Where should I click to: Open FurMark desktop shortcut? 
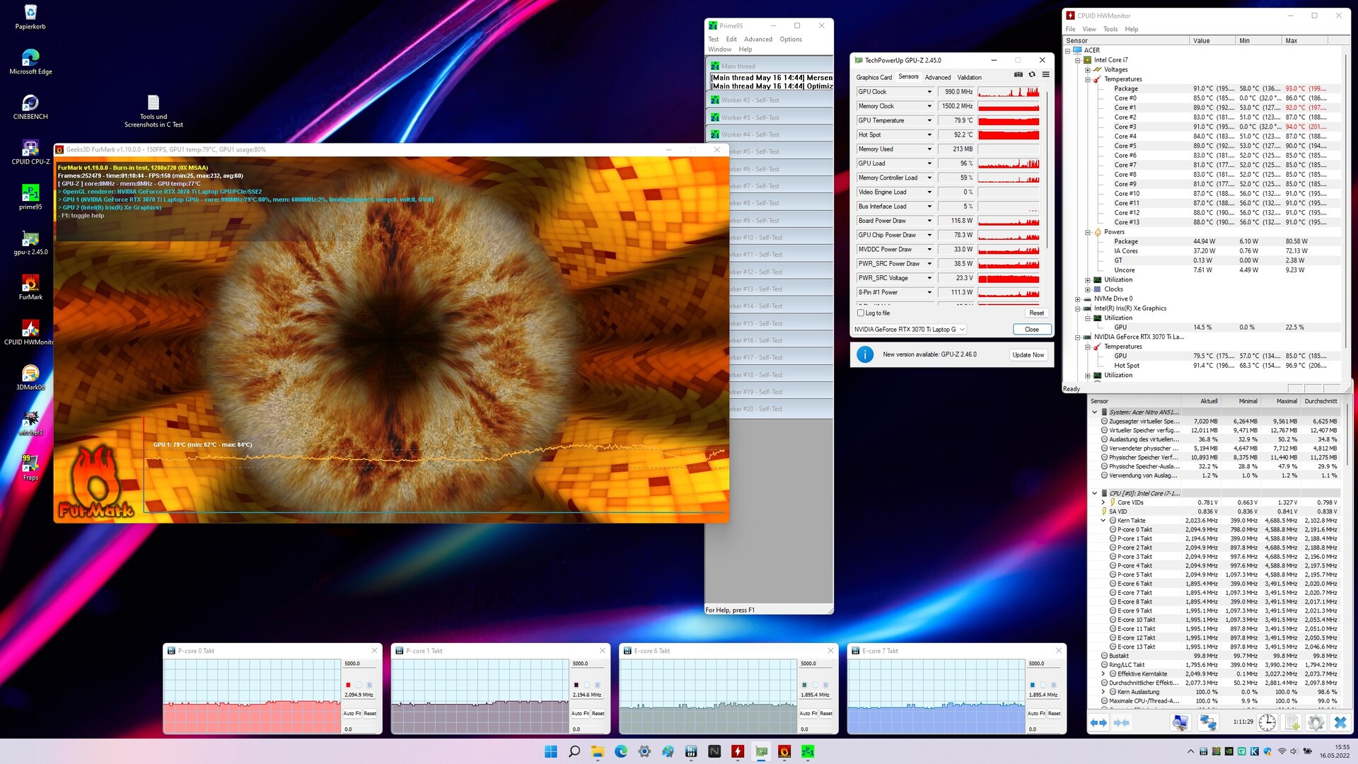pos(30,284)
